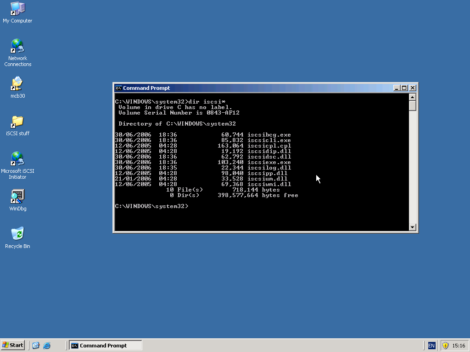Click the 21/01/2006 date entry

133,179
